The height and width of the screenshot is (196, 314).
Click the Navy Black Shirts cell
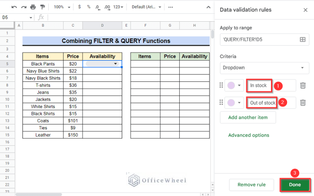click(x=43, y=78)
